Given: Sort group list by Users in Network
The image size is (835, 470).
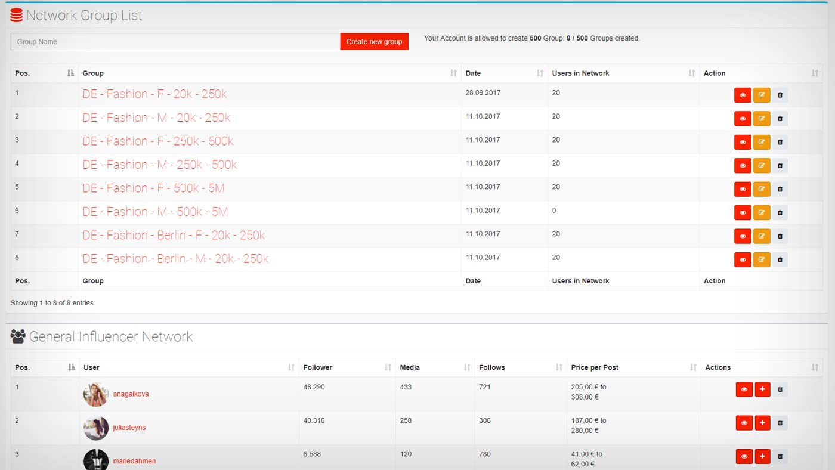Looking at the screenshot, I should click(624, 73).
